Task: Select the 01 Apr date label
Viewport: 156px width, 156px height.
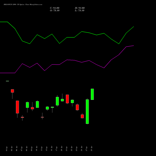Action: pos(7,149)
